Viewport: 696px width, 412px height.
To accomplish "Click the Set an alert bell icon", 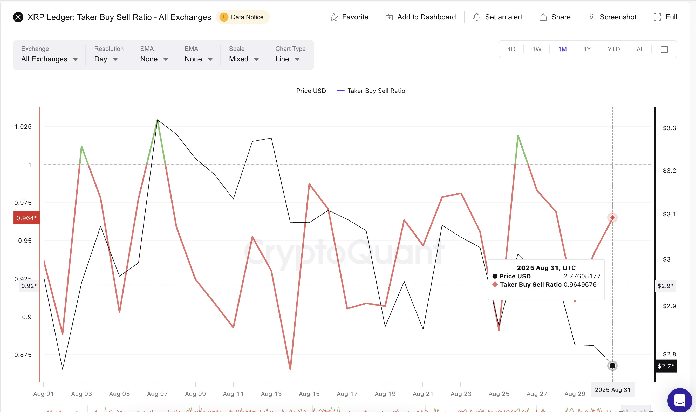I will 477,17.
